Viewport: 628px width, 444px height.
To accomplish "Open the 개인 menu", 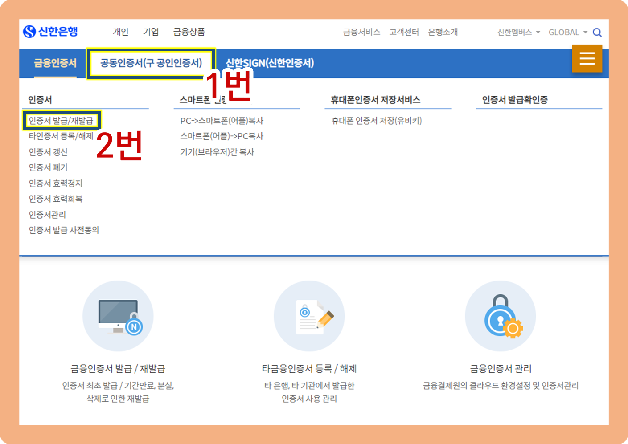I will coord(120,32).
